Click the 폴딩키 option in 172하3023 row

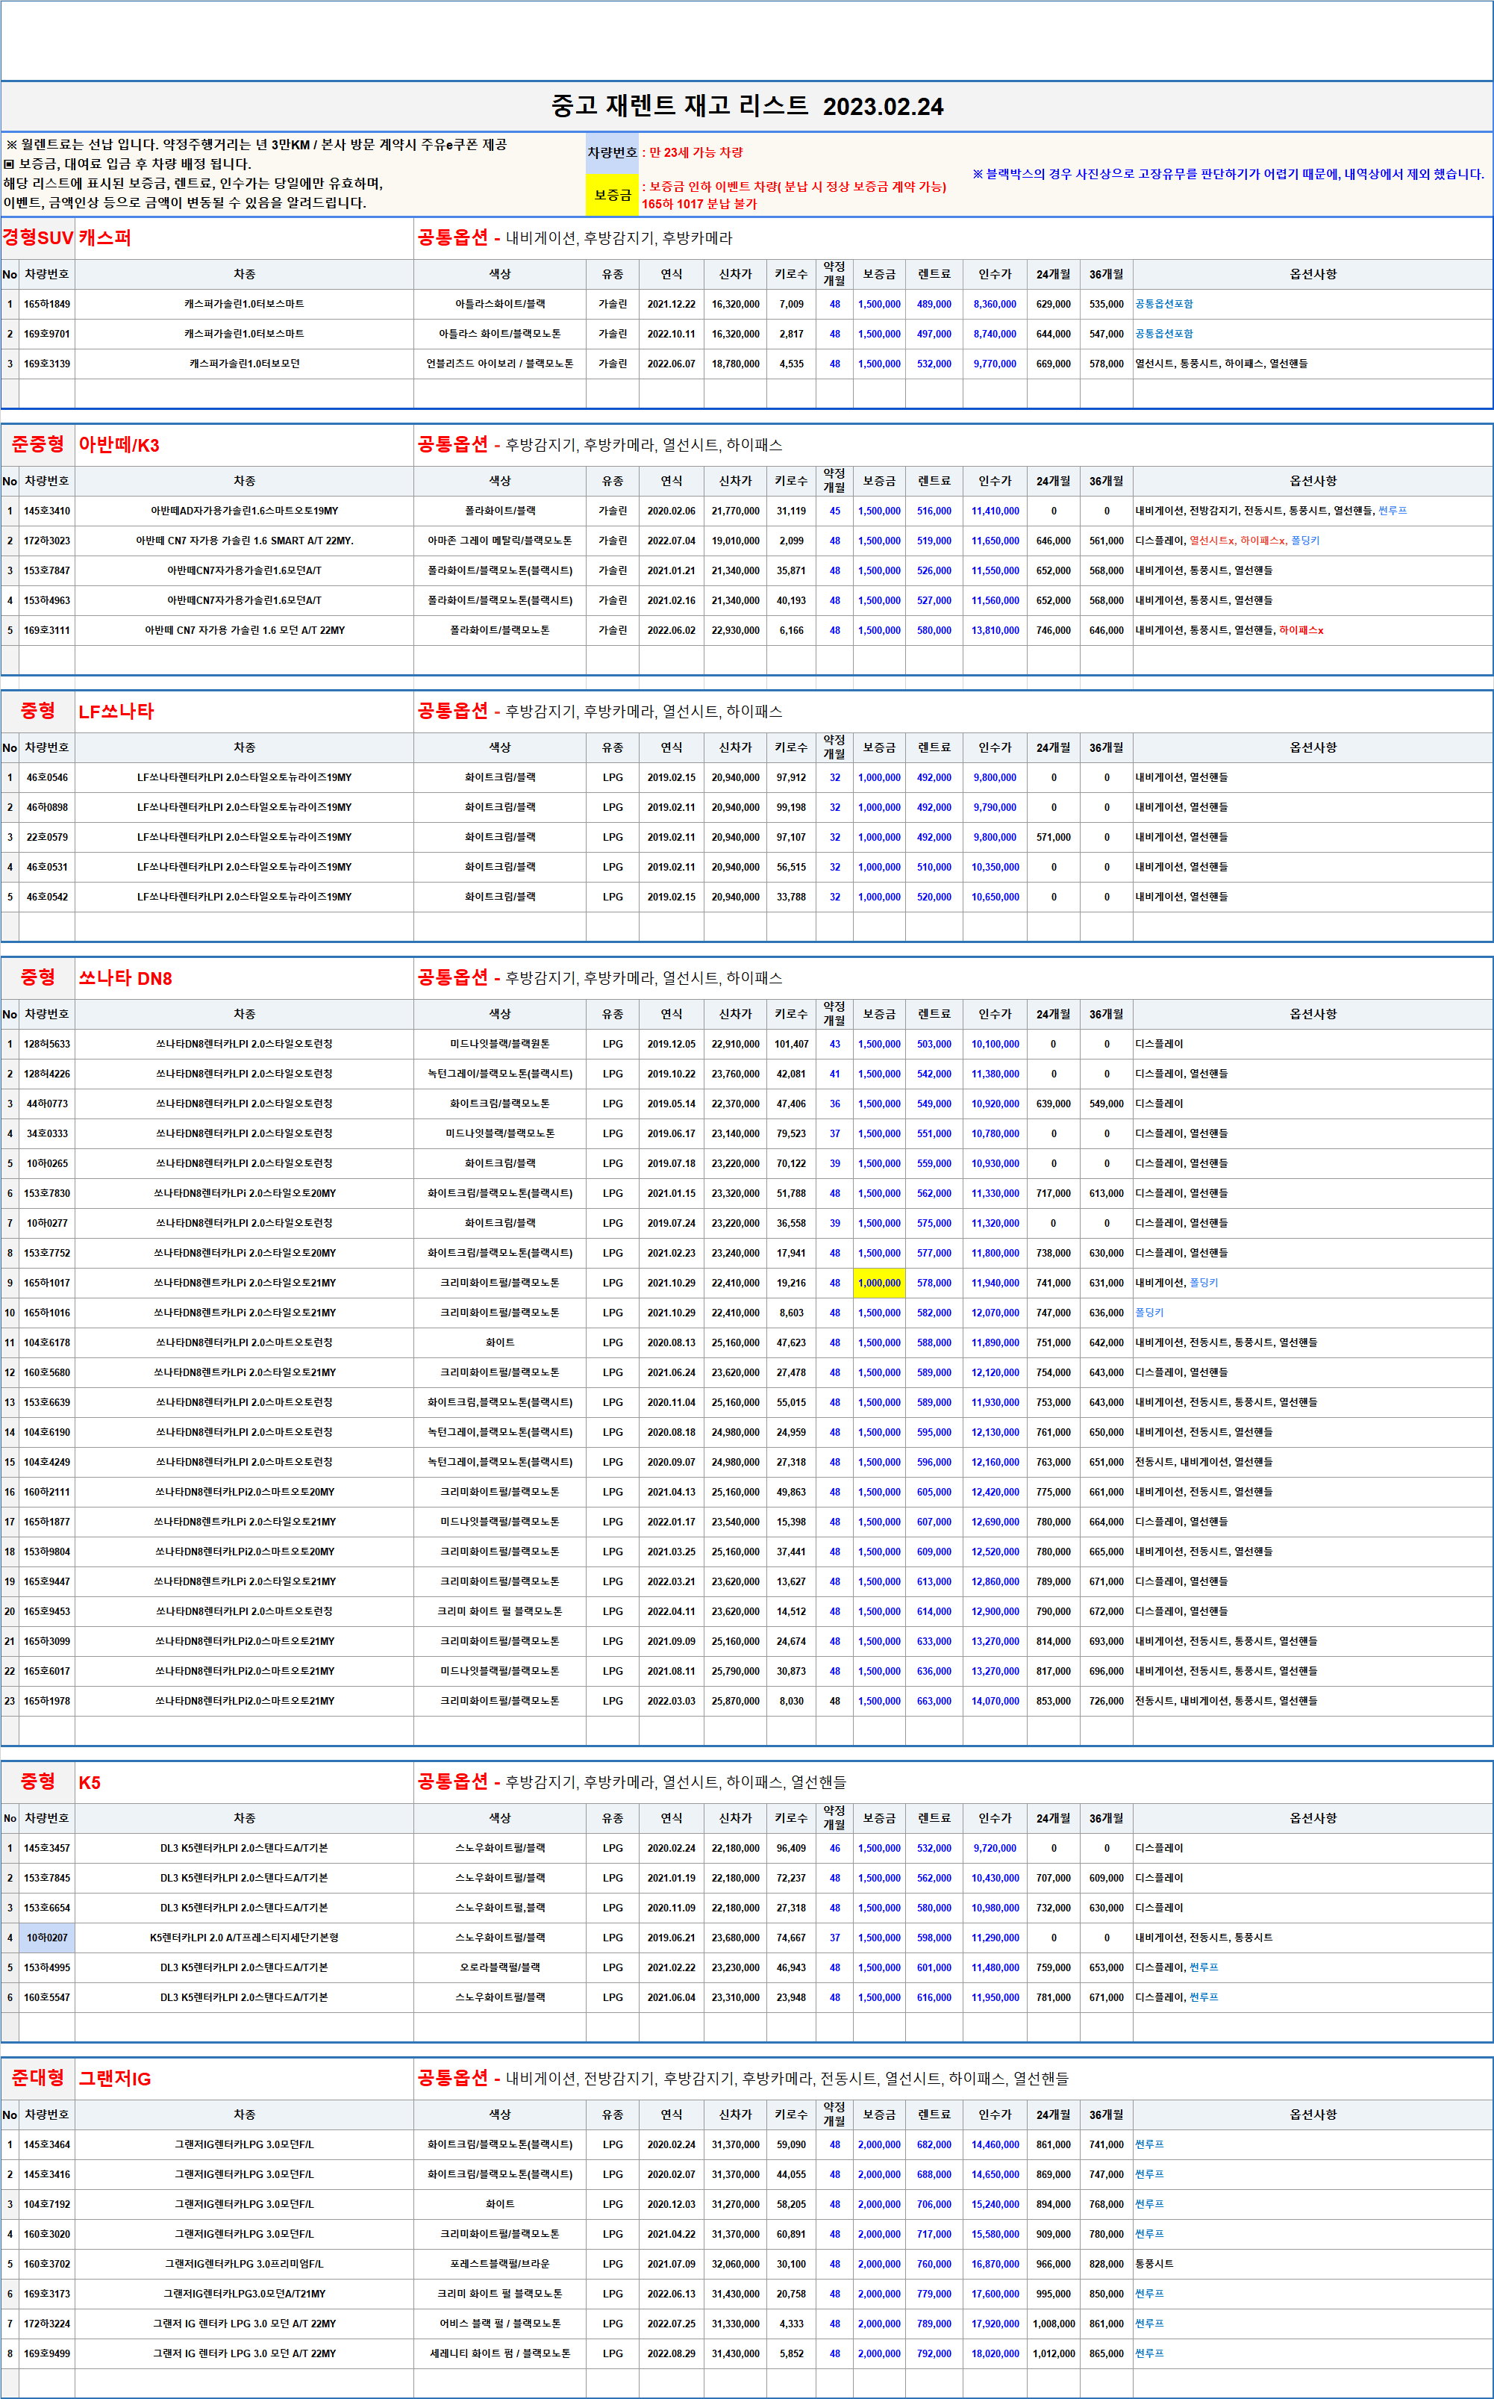(1305, 541)
